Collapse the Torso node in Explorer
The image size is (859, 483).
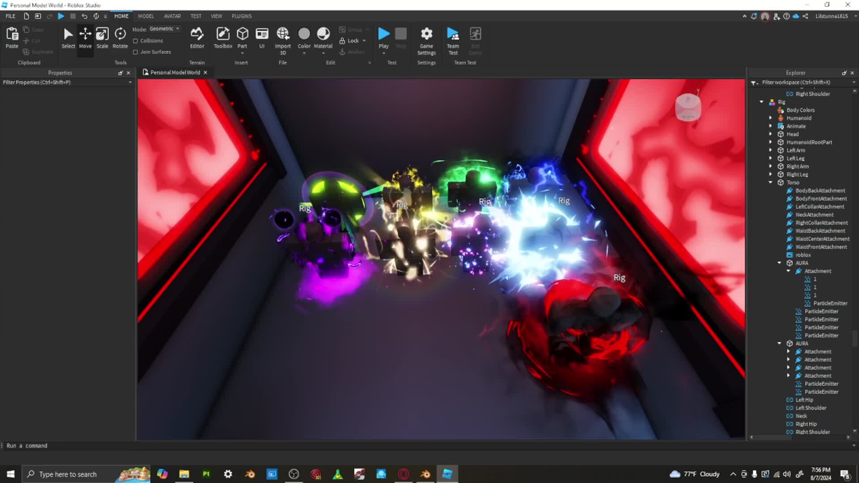pos(770,182)
